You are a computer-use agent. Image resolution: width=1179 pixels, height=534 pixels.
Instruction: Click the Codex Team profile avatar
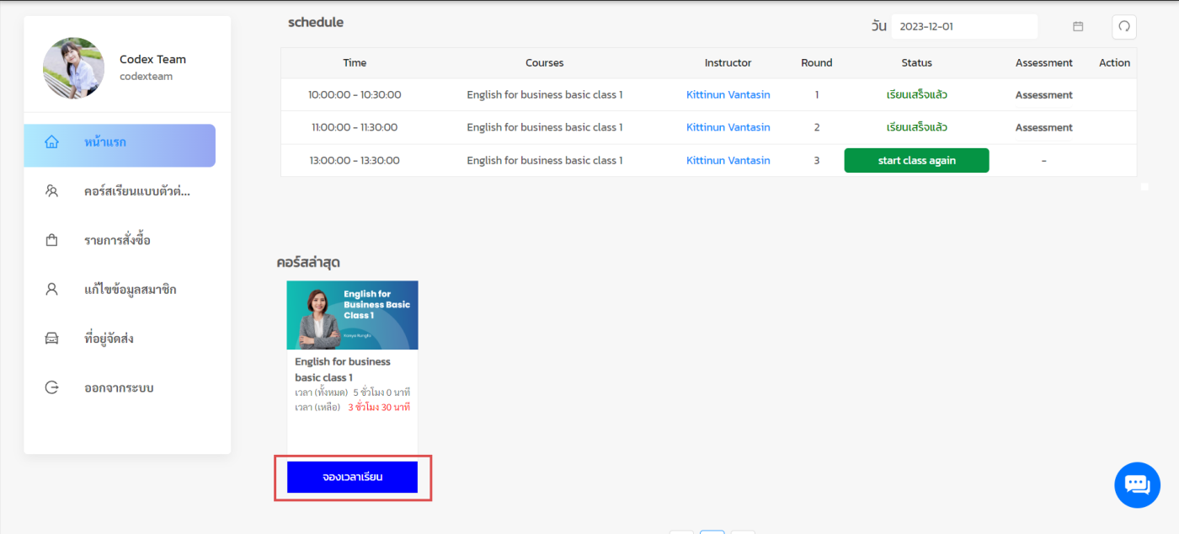click(74, 68)
